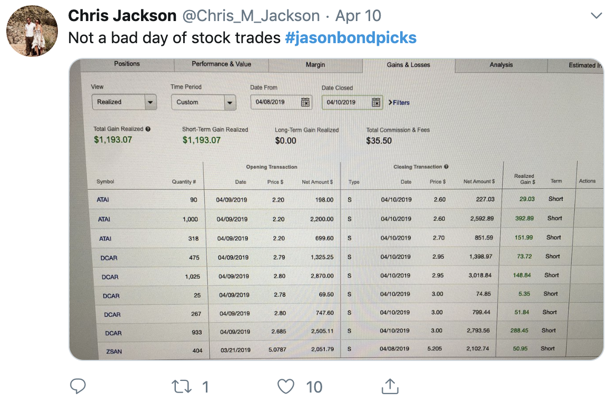The width and height of the screenshot is (616, 402).
Task: Open the Date Closed calendar picker icon
Action: (x=376, y=103)
